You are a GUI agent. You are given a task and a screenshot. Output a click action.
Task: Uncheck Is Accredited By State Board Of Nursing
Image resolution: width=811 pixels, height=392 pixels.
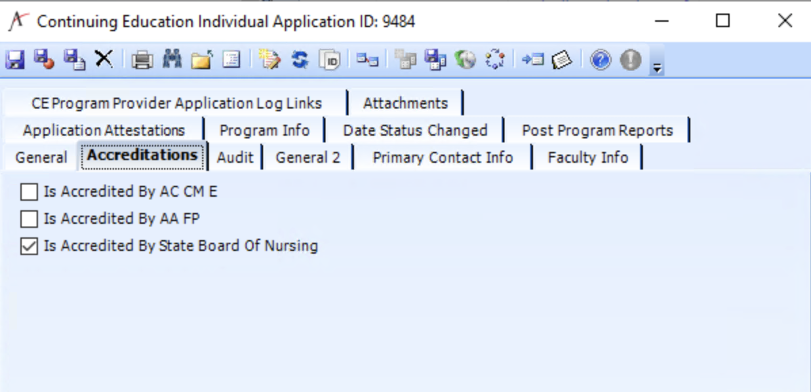coord(28,246)
